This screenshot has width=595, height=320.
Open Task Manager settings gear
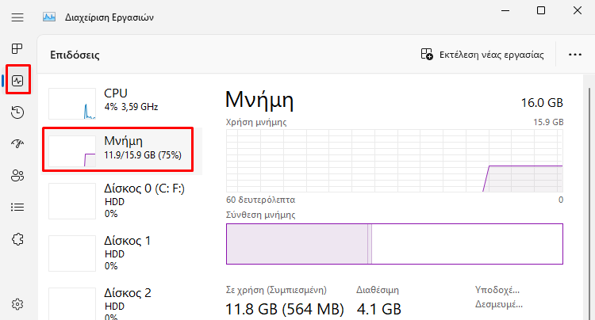(17, 304)
